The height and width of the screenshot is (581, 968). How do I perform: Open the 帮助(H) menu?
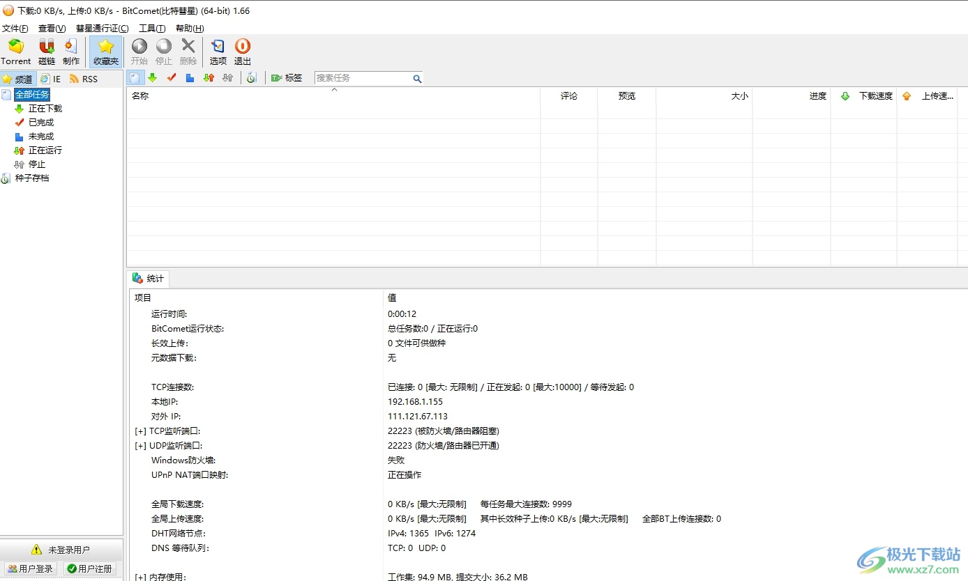tap(190, 29)
